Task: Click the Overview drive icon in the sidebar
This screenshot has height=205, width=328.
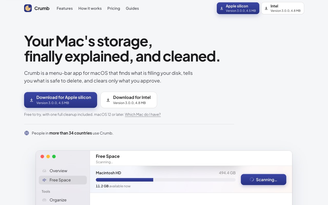Action: [x=44, y=171]
